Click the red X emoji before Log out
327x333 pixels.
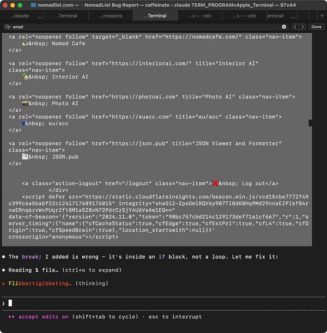[215, 183]
